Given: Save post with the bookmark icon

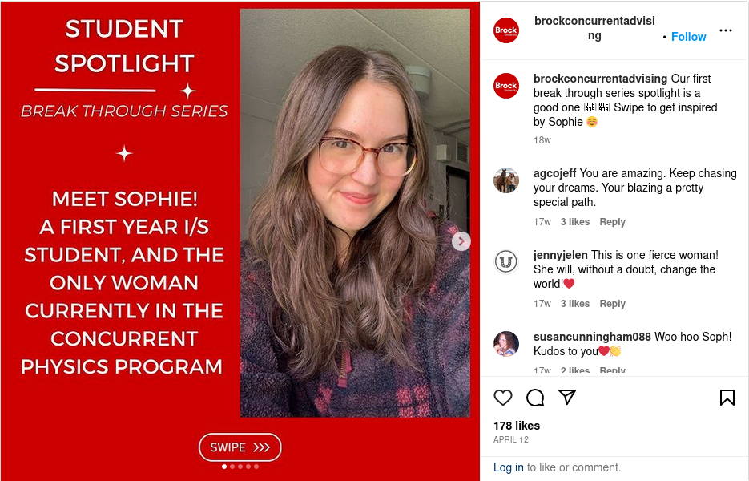Looking at the screenshot, I should pyautogui.click(x=727, y=398).
